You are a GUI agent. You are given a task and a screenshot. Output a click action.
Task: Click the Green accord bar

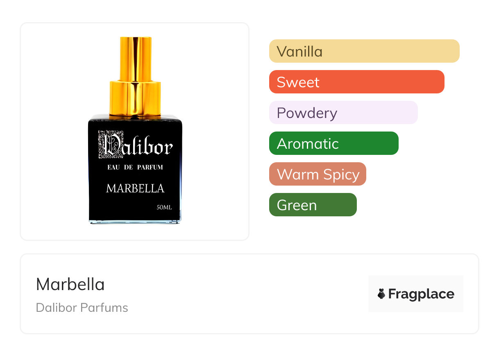click(x=313, y=205)
